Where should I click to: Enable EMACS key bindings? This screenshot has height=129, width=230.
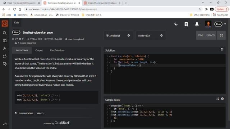(210, 35)
